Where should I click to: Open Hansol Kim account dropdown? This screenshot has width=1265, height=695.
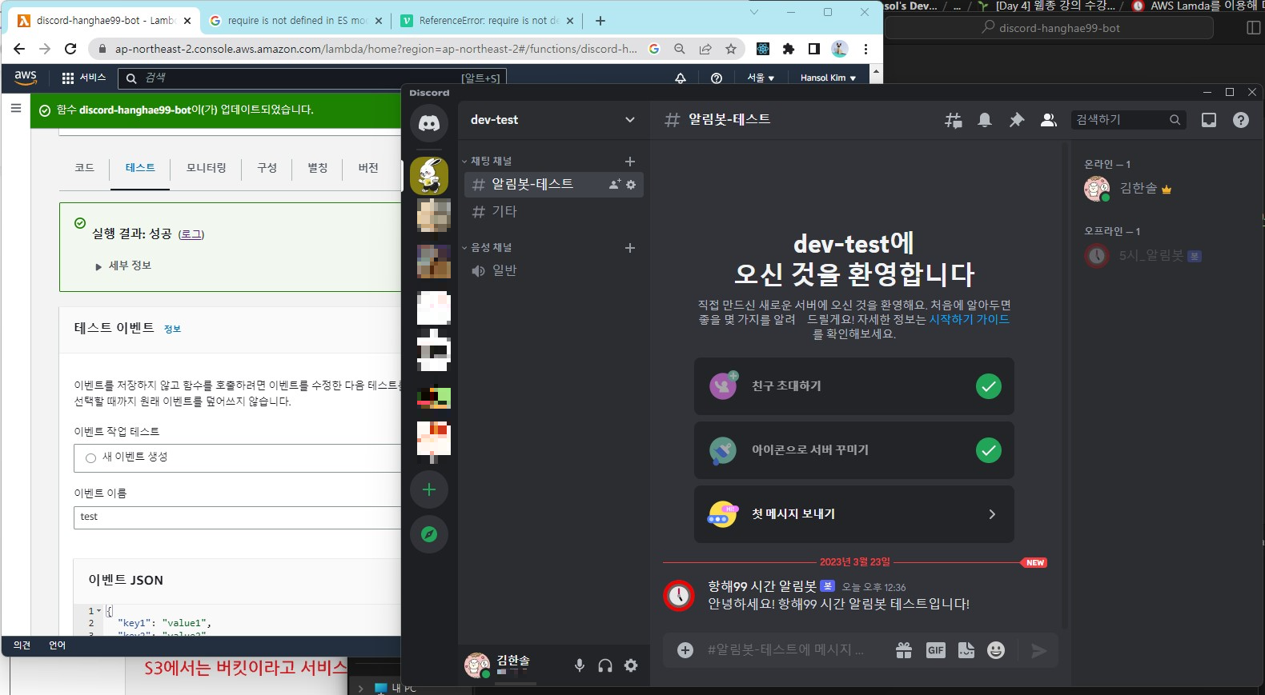[x=828, y=78]
